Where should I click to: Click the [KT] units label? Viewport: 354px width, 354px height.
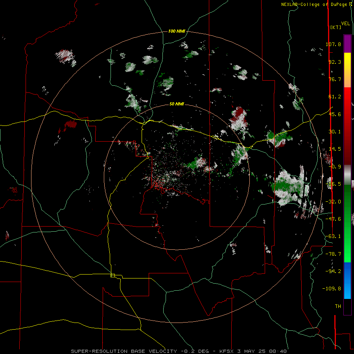pyautogui.click(x=336, y=27)
